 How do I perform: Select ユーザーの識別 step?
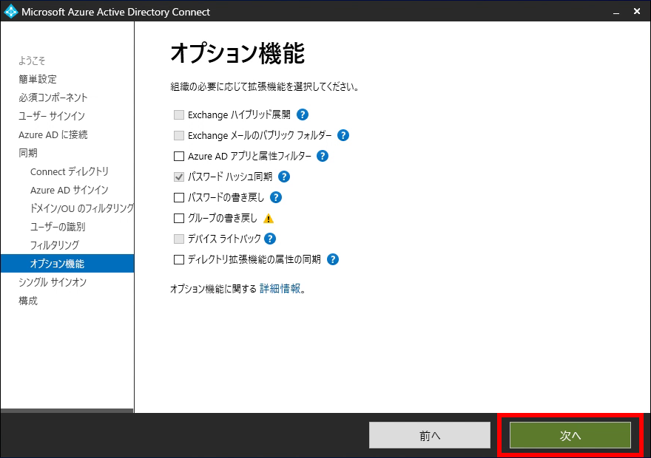tap(58, 227)
